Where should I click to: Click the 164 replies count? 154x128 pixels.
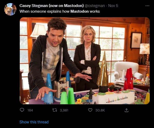pos(30,110)
